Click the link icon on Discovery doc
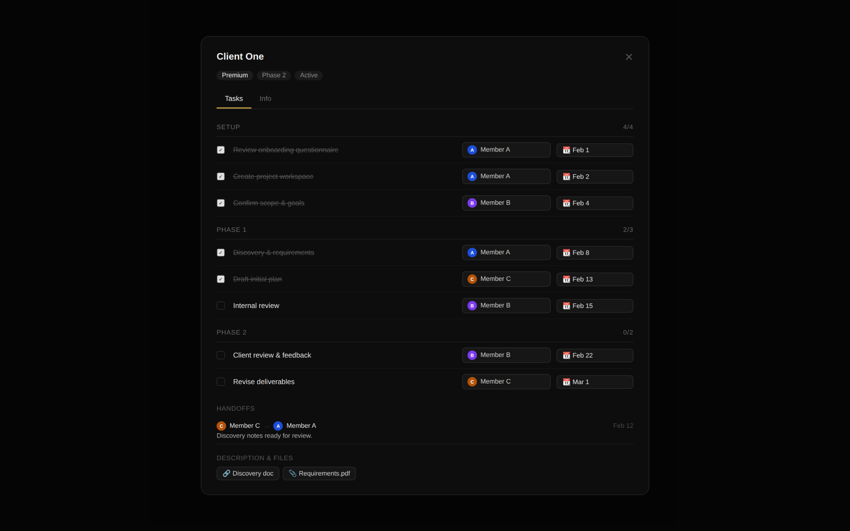The height and width of the screenshot is (531, 850). (226, 473)
